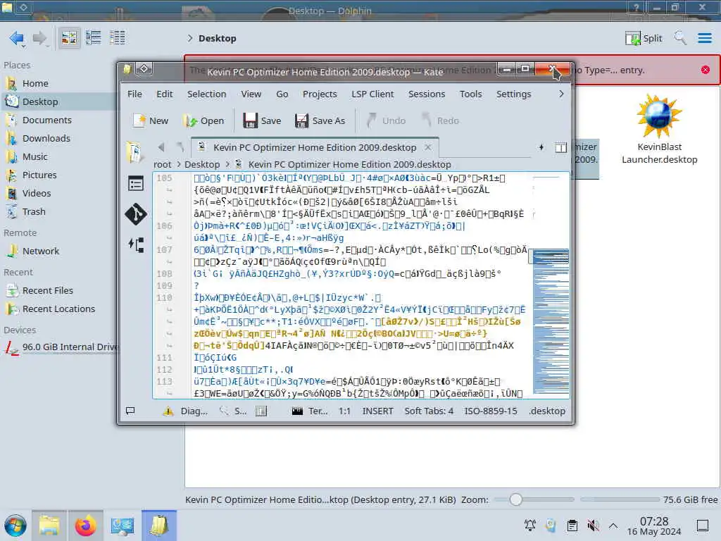Open the Settings menu in Kate

(x=513, y=94)
